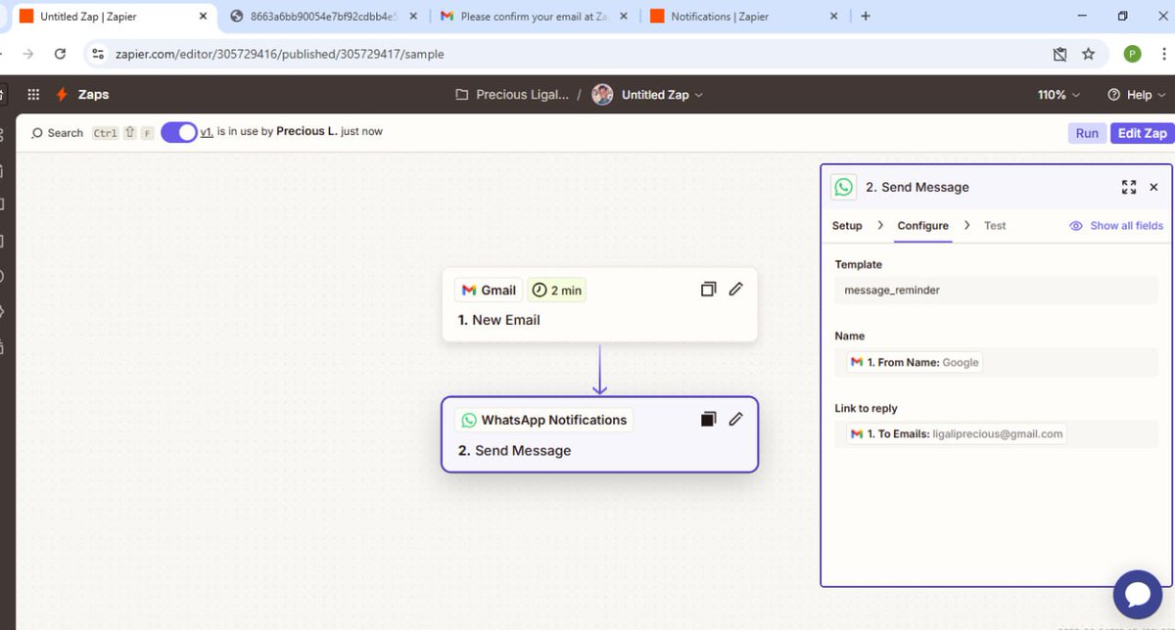Open the chat support bubble
The width and height of the screenshot is (1175, 630).
coord(1138,595)
